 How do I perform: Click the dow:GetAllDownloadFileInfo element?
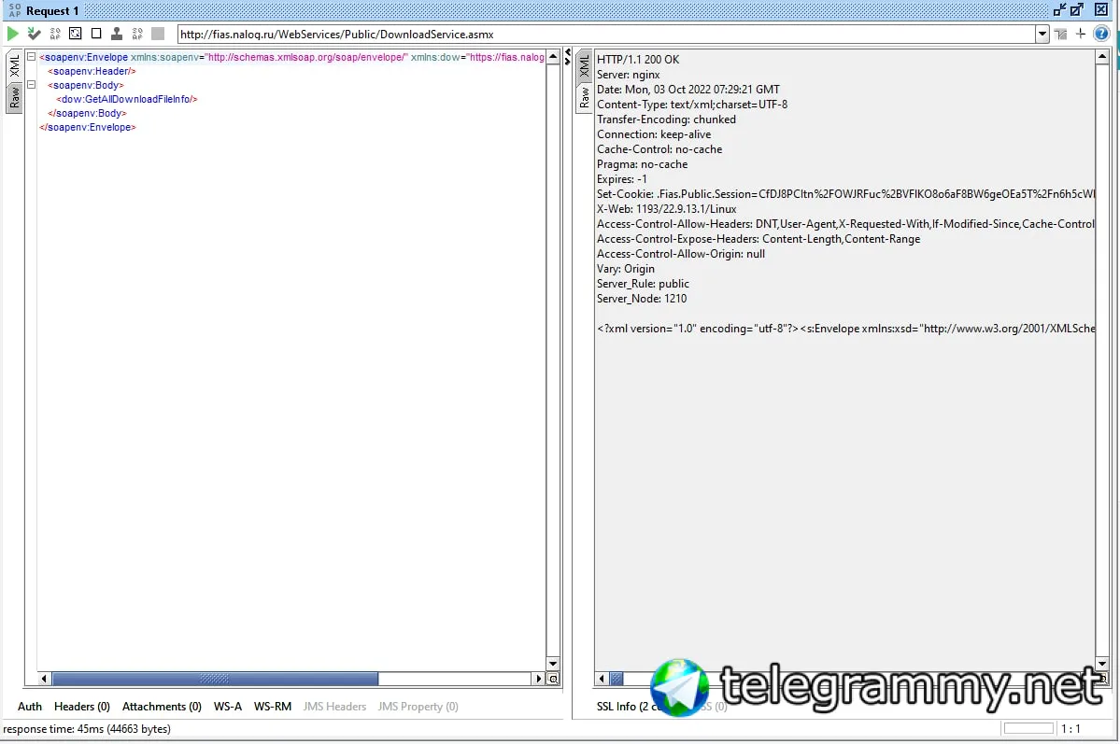[x=127, y=99]
